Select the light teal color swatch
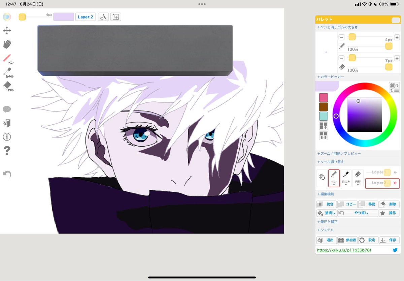 coord(324,116)
